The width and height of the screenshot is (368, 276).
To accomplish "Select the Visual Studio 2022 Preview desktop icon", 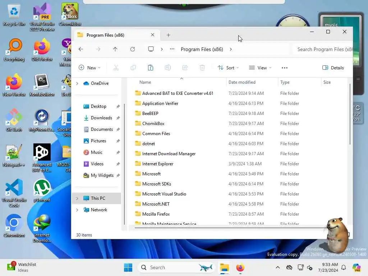I will coord(42,18).
